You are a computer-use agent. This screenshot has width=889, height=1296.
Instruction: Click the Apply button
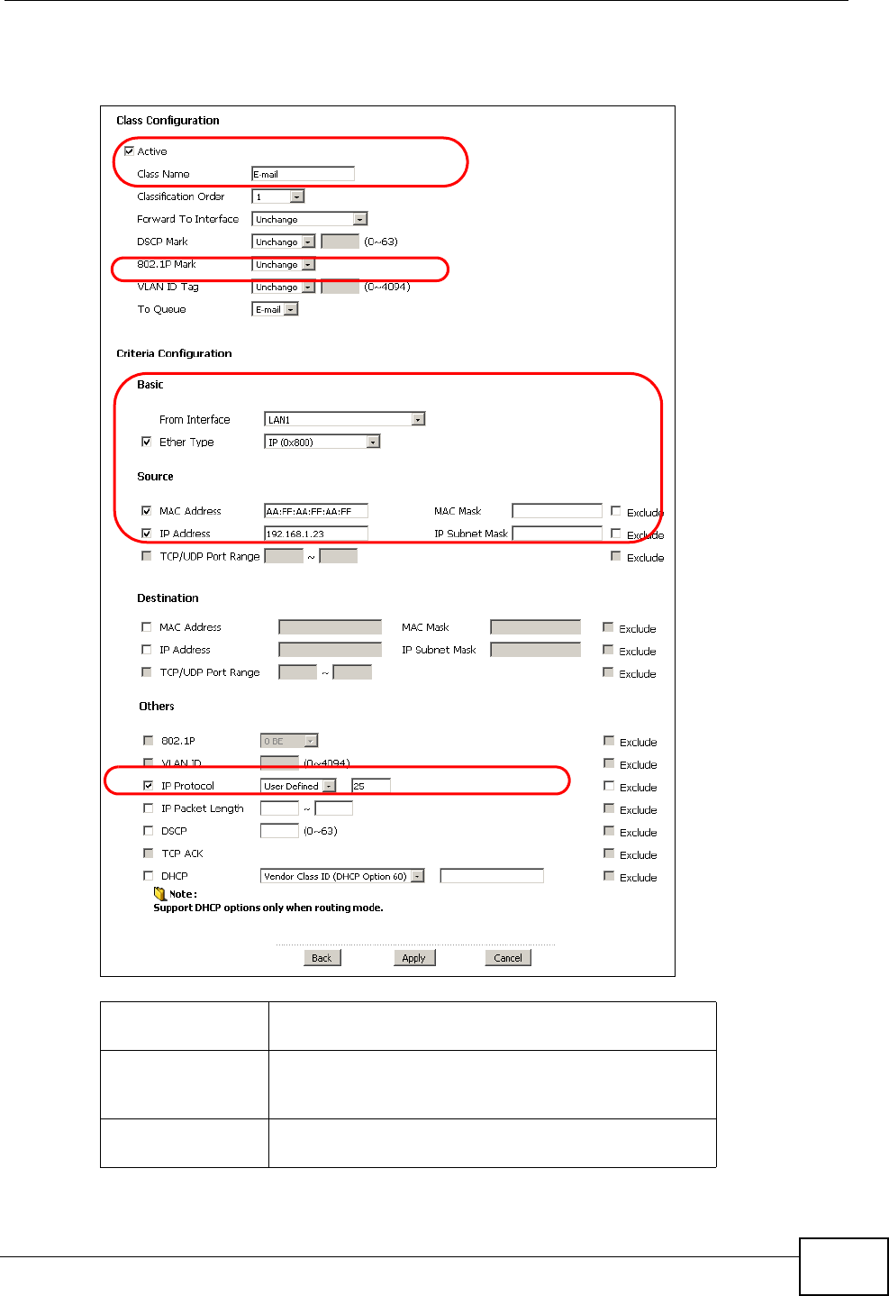pyautogui.click(x=414, y=958)
